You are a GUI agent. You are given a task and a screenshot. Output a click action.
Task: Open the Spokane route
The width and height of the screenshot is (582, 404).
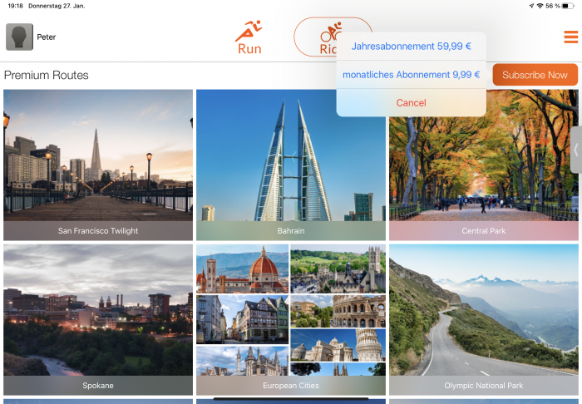pos(98,319)
